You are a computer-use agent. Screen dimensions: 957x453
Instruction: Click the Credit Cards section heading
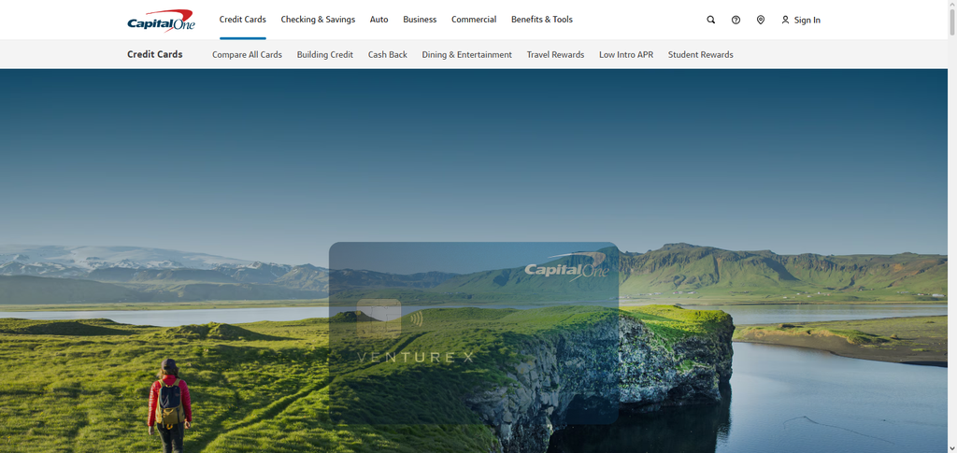tap(155, 54)
